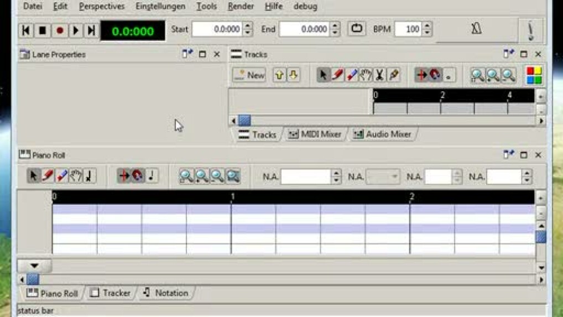Expand the arrow button below piano roll grid

click(x=34, y=266)
